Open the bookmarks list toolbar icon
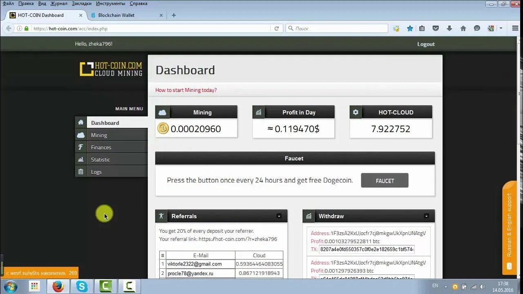This screenshot has height=294, width=523. 422,29
